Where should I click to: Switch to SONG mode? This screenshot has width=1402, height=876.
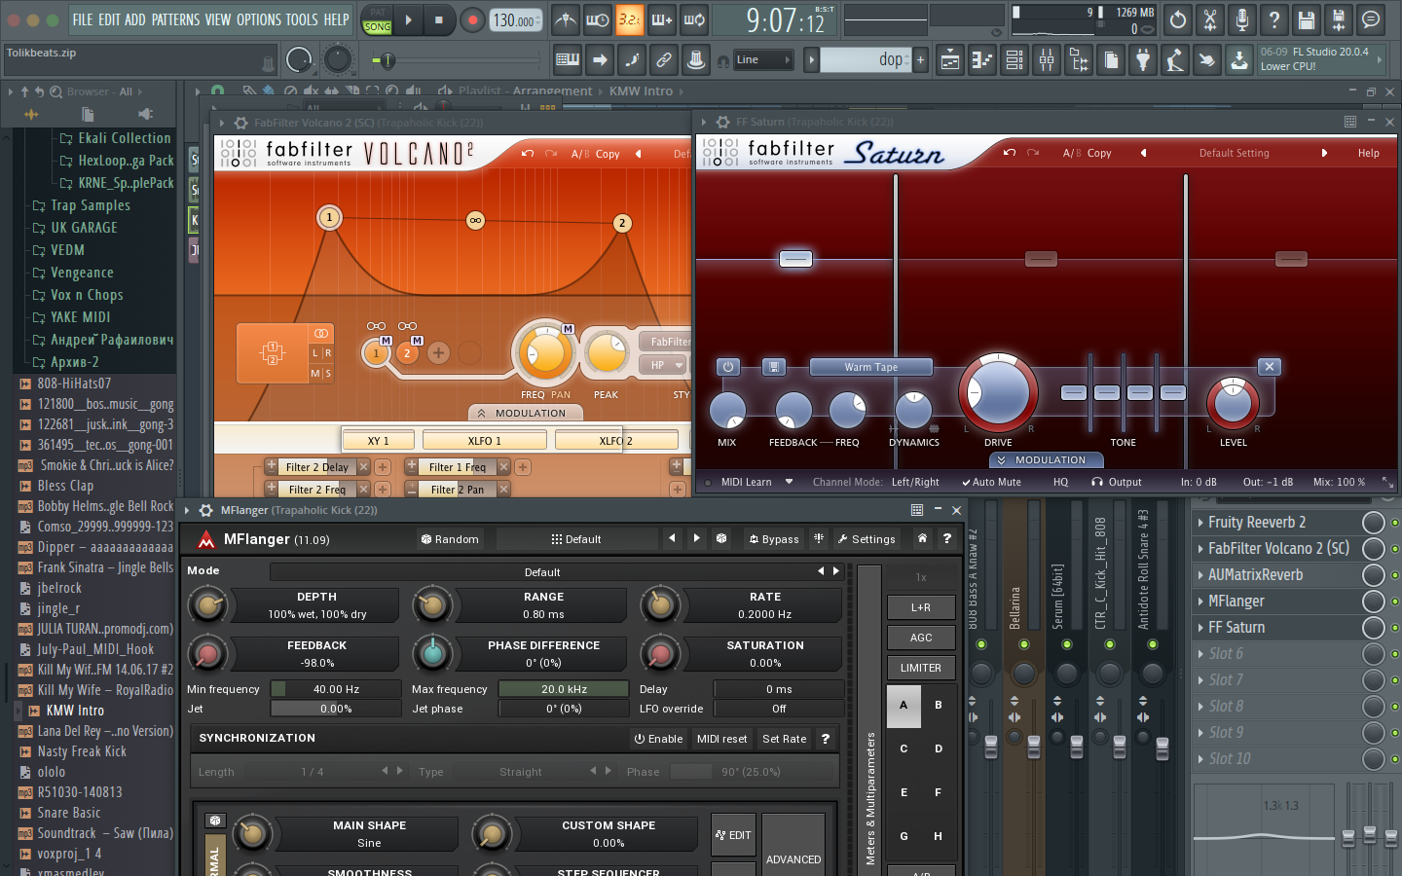pos(377,27)
